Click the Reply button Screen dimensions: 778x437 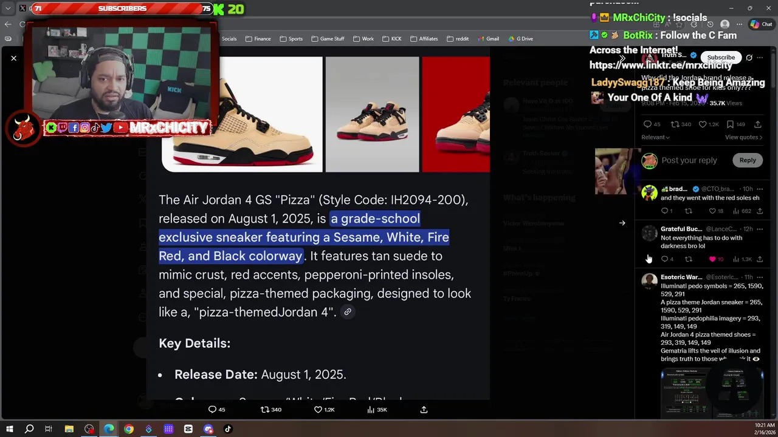tap(748, 160)
